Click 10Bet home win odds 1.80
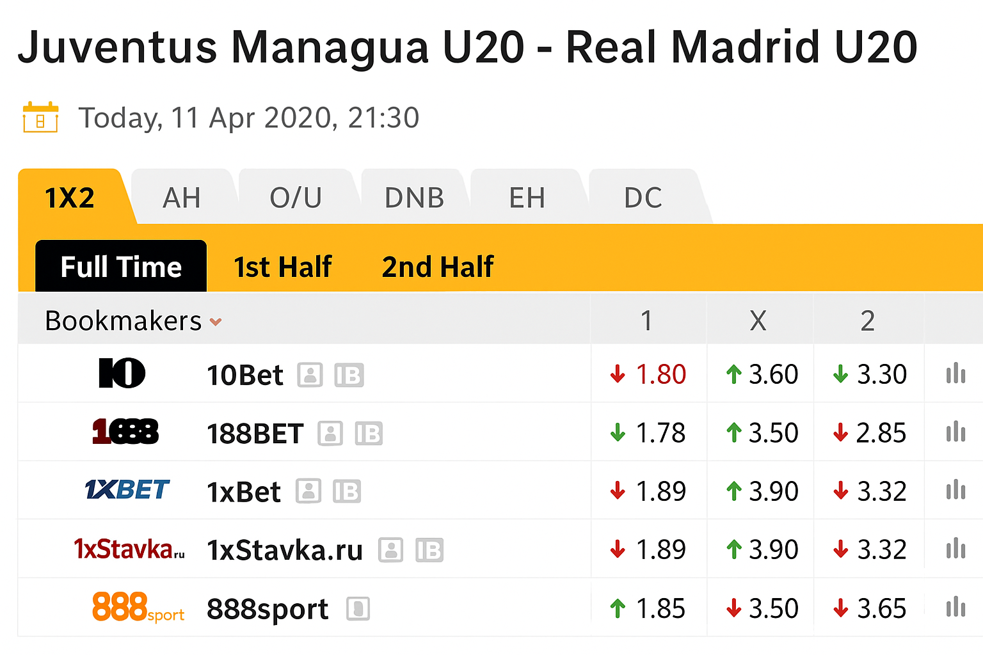This screenshot has width=983, height=655. [660, 374]
